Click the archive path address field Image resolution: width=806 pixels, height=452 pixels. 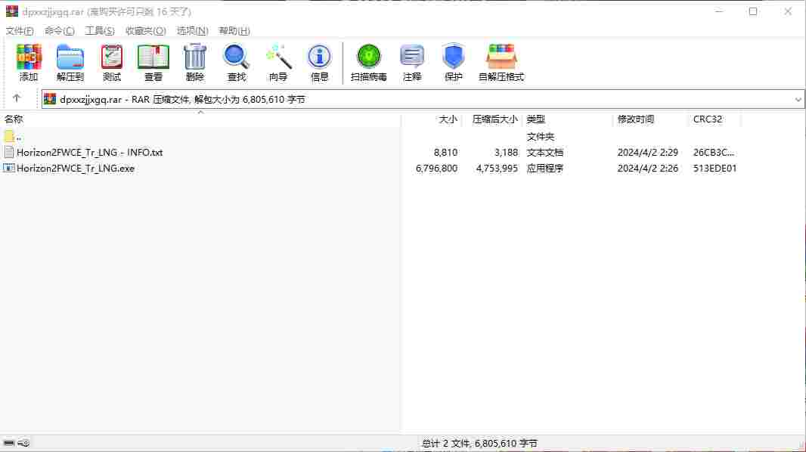point(421,99)
